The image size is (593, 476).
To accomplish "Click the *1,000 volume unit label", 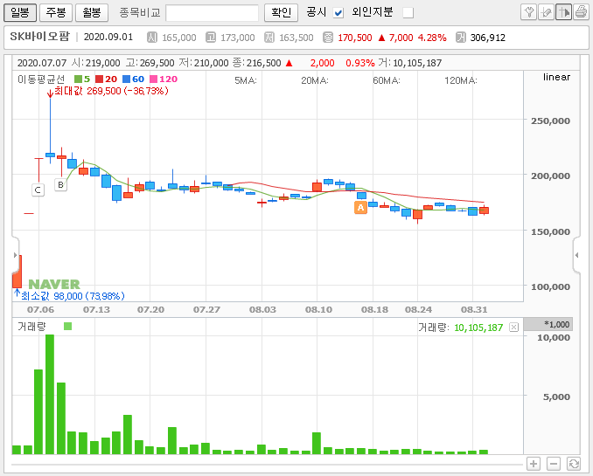I will [x=556, y=324].
